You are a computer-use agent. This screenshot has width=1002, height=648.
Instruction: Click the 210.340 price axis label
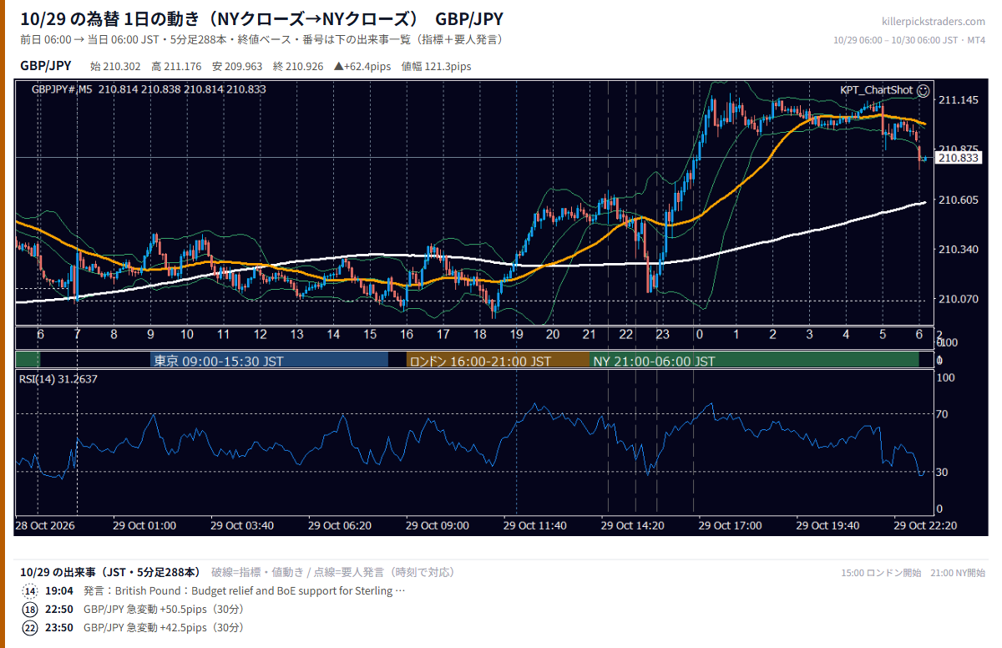click(x=959, y=250)
